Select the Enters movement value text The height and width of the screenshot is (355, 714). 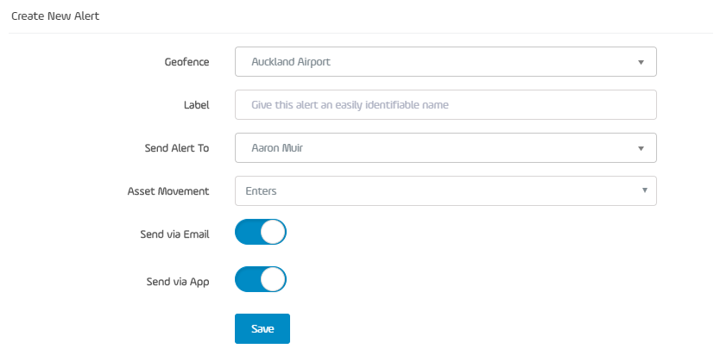261,191
